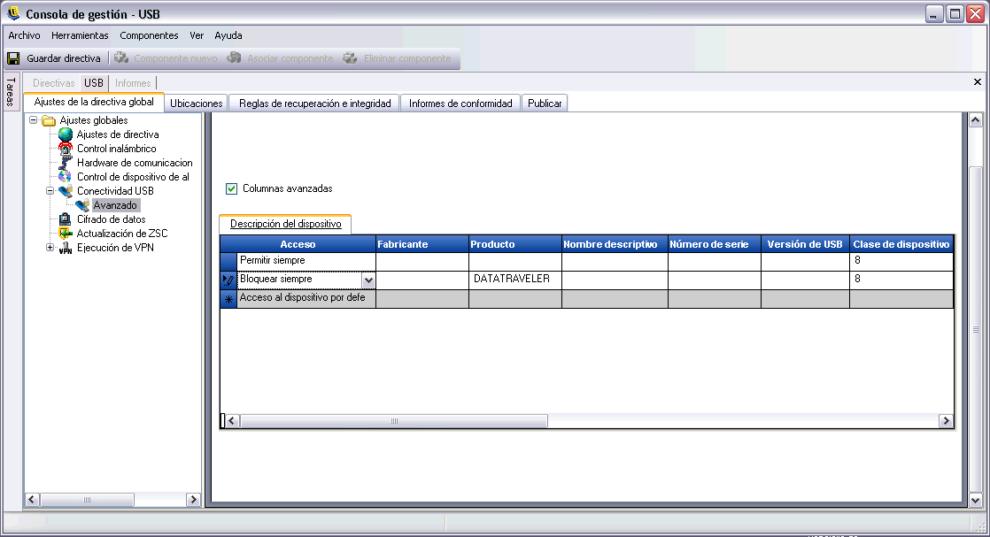Click the Guardar directiva button label
Viewport: 990px width, 537px height.
[x=64, y=58]
